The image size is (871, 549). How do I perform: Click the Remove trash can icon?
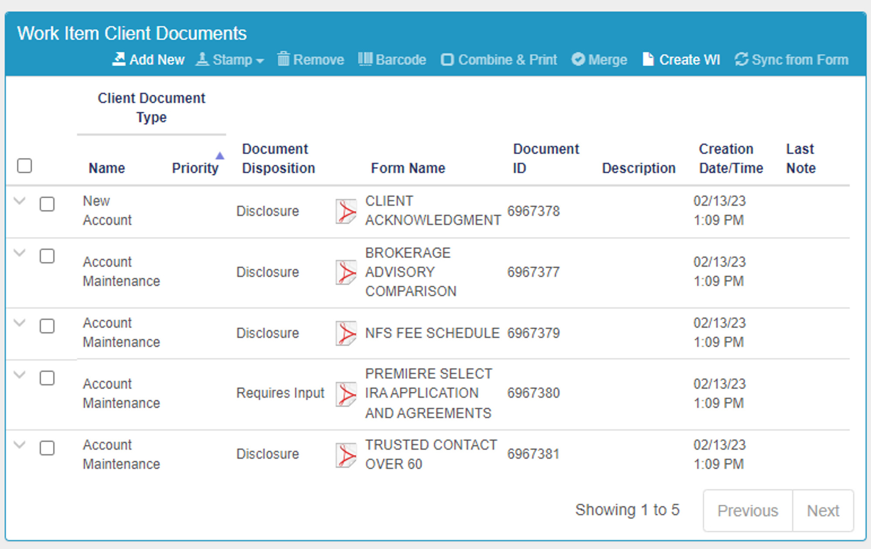(284, 59)
